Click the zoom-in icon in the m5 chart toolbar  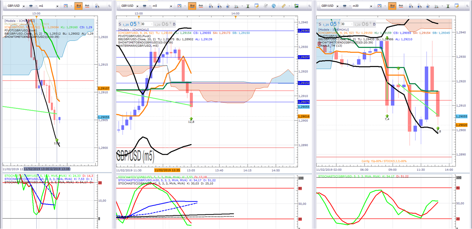pyautogui.click(x=211, y=6)
